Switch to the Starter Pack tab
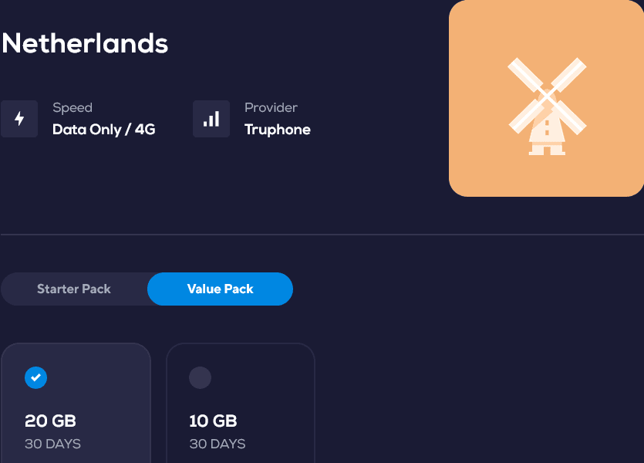The width and height of the screenshot is (644, 463). point(74,289)
